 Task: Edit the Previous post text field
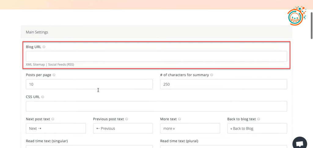pyautogui.click(x=123, y=128)
